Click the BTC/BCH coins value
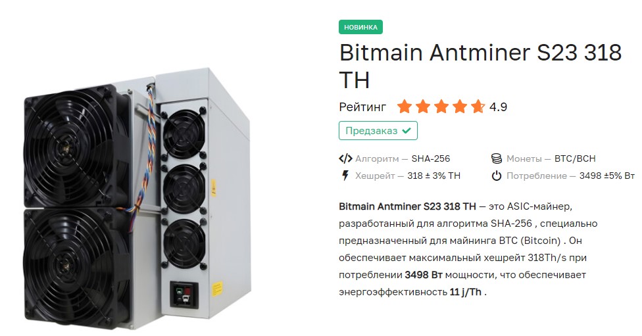This screenshot has height=336, width=642. [575, 158]
